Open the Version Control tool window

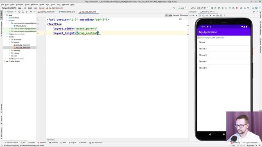[11, 143]
